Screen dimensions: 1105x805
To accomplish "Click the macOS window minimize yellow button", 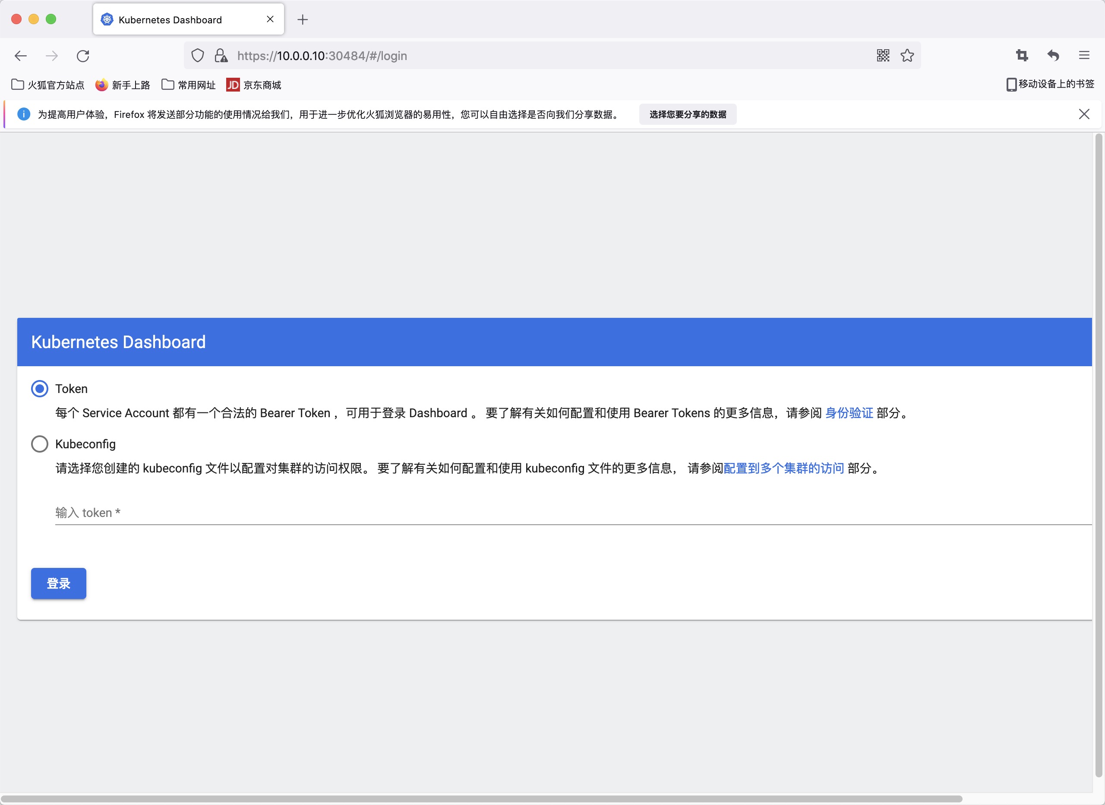I will tap(34, 19).
